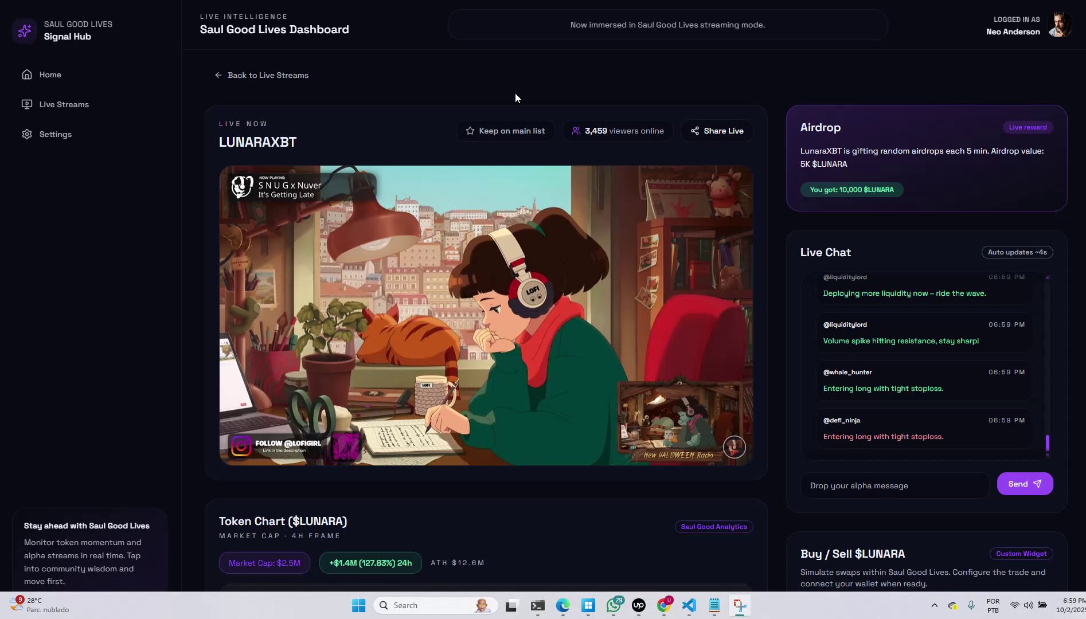Click the 'You got: 10,000 $LUNARA' badge
The width and height of the screenshot is (1086, 619).
[x=851, y=190]
